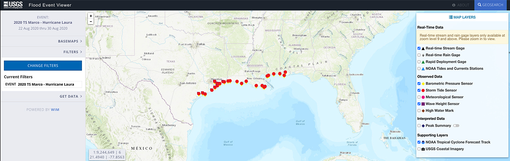
Task: Open the About menu item
Action: click(x=461, y=5)
